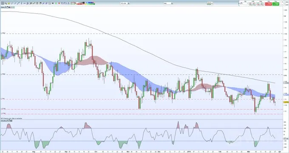Image resolution: width=289 pixels, height=153 pixels.
Task: Open indicator panel wrench settings
Action: [x=7, y=121]
